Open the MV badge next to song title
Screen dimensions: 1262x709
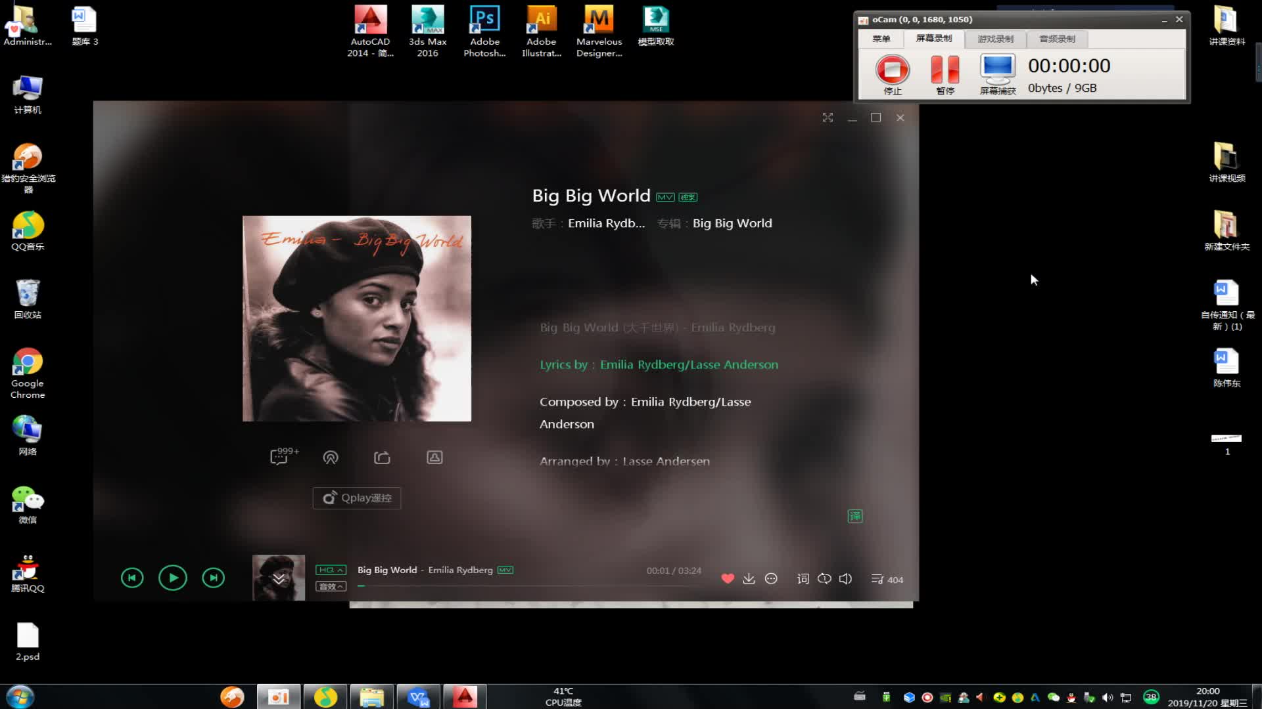tap(665, 197)
